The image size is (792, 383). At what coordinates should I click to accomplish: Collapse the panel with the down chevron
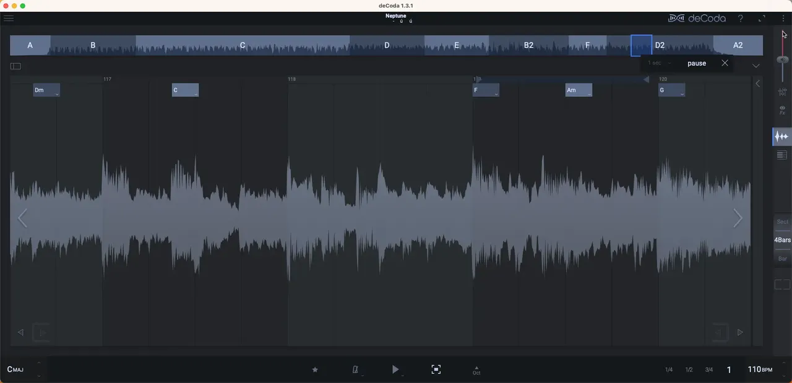click(756, 66)
